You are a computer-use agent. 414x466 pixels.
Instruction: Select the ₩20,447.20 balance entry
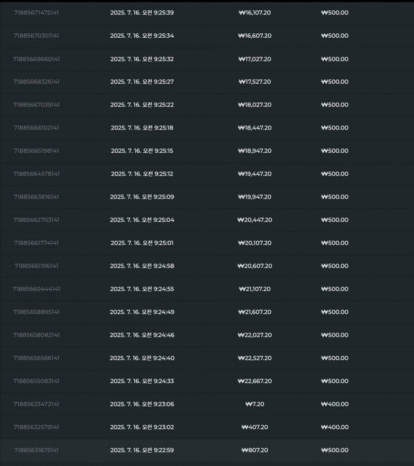click(x=255, y=220)
